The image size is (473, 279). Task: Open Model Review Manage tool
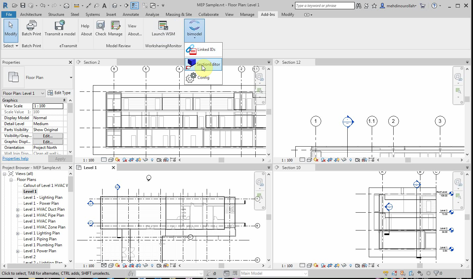115,26
